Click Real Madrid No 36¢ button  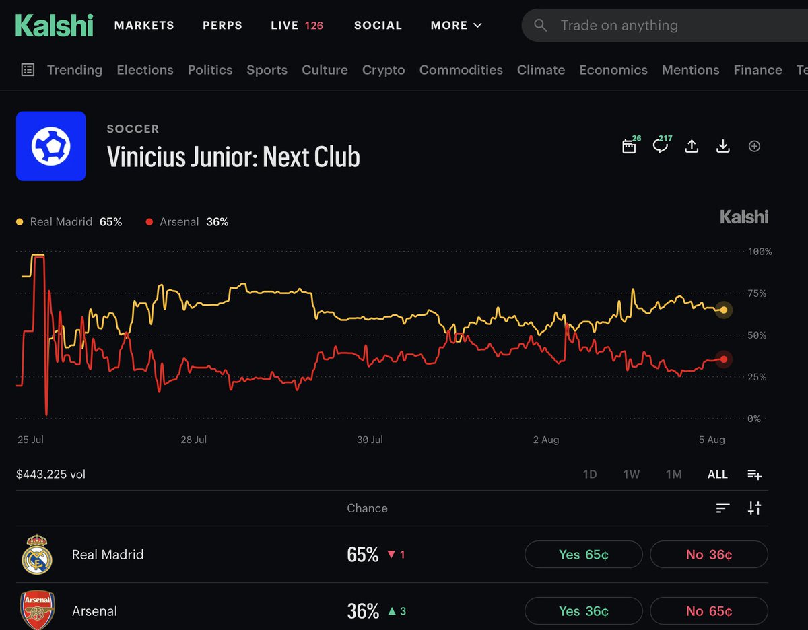709,555
